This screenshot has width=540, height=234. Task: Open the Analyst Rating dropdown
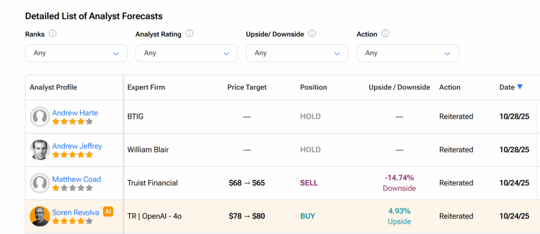tap(186, 53)
